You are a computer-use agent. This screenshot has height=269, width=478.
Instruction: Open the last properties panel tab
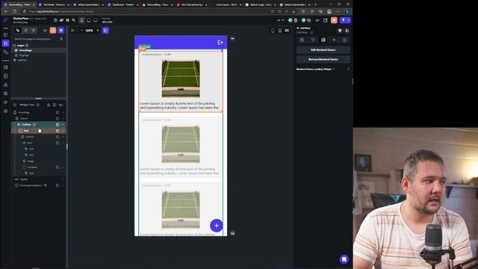point(345,40)
